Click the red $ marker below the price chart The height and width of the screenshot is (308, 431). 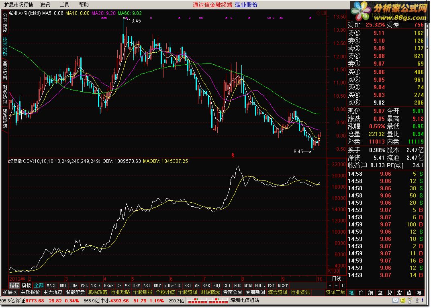[x=233, y=155]
